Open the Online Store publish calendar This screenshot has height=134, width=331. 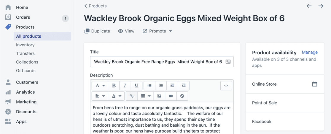[x=314, y=84]
